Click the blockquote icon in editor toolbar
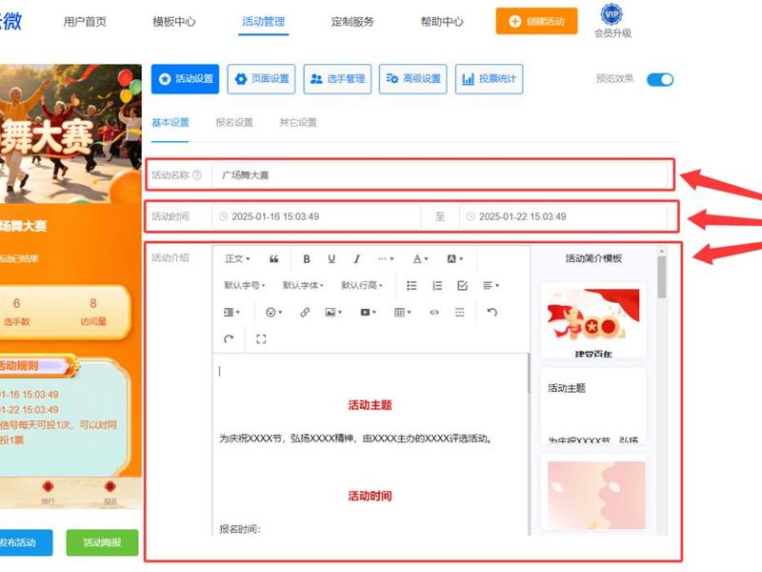Screen dimensions: 762x572 (x=273, y=258)
